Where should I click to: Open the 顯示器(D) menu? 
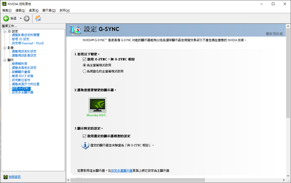click(x=49, y=10)
